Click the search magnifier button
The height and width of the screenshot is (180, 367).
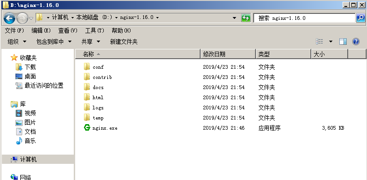click(x=361, y=18)
